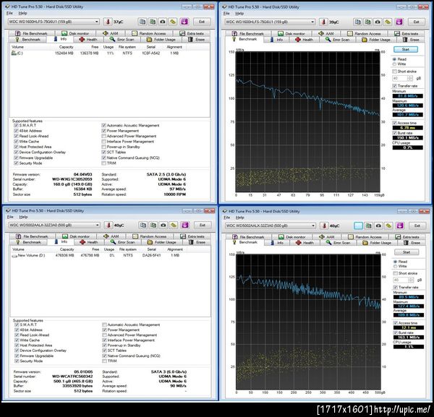
Task: Copy screenshot icon in WD1600 Info window
Action: point(153,22)
